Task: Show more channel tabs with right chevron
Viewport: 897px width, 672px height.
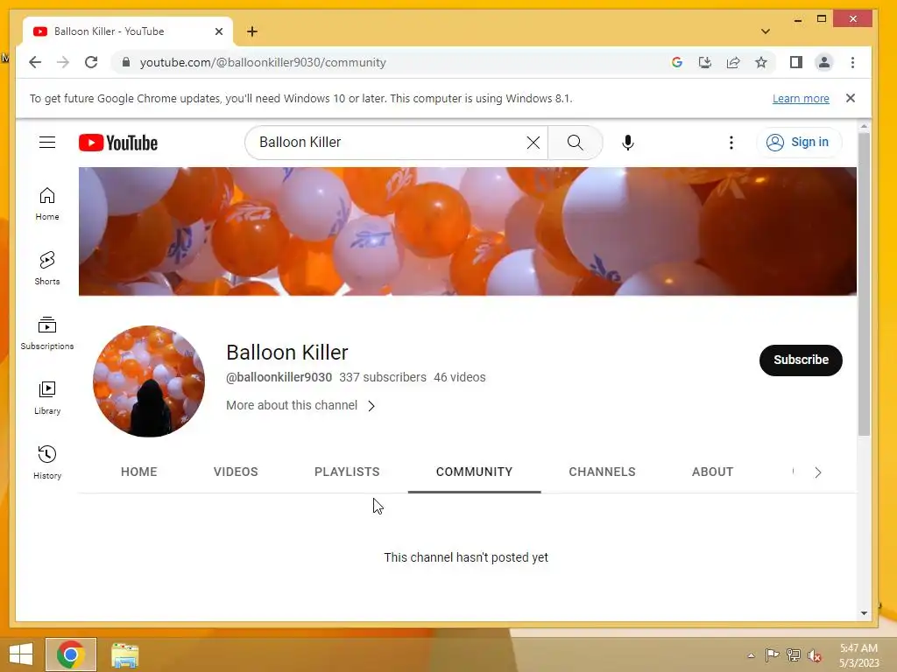Action: [818, 472]
